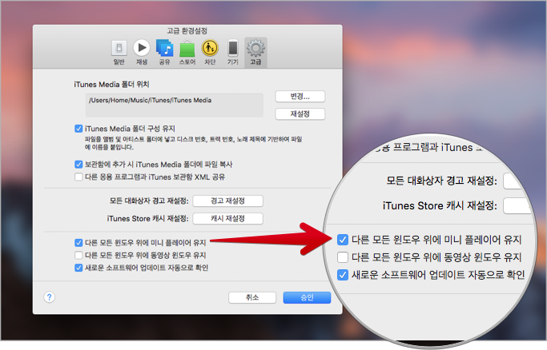The width and height of the screenshot is (547, 350).
Task: Click the 재설정 button for media folder
Action: 300,113
